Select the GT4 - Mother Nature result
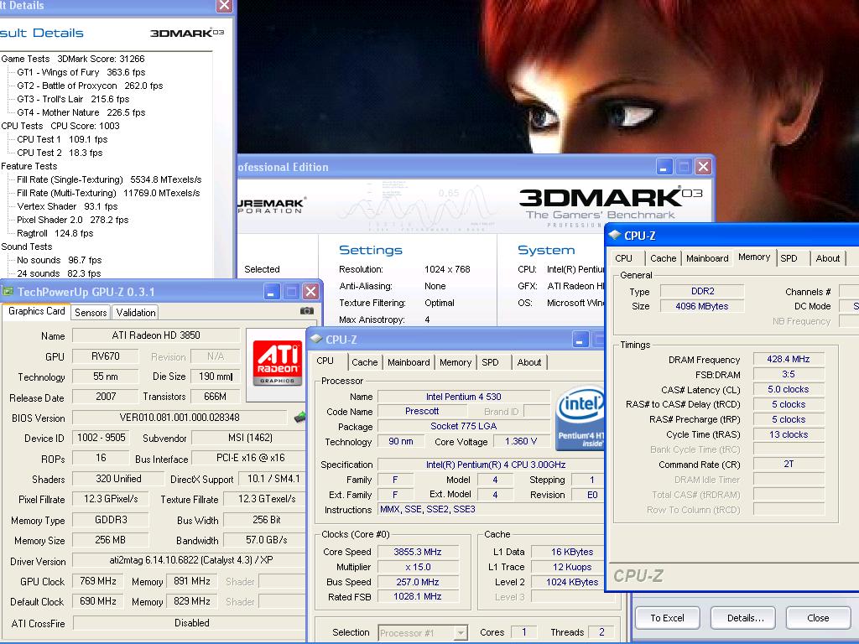The height and width of the screenshot is (644, 859). pyautogui.click(x=81, y=112)
